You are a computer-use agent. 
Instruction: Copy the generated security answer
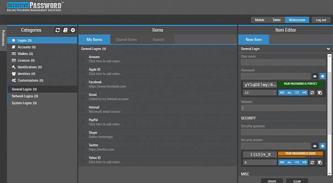pyautogui.click(x=320, y=162)
